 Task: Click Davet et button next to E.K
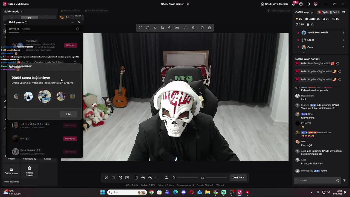(x=70, y=138)
